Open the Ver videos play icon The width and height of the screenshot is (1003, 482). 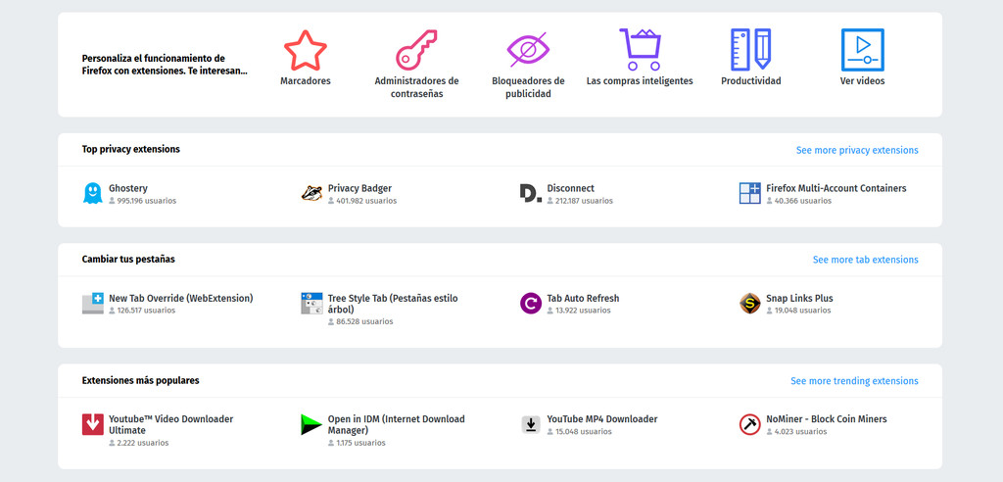click(862, 50)
